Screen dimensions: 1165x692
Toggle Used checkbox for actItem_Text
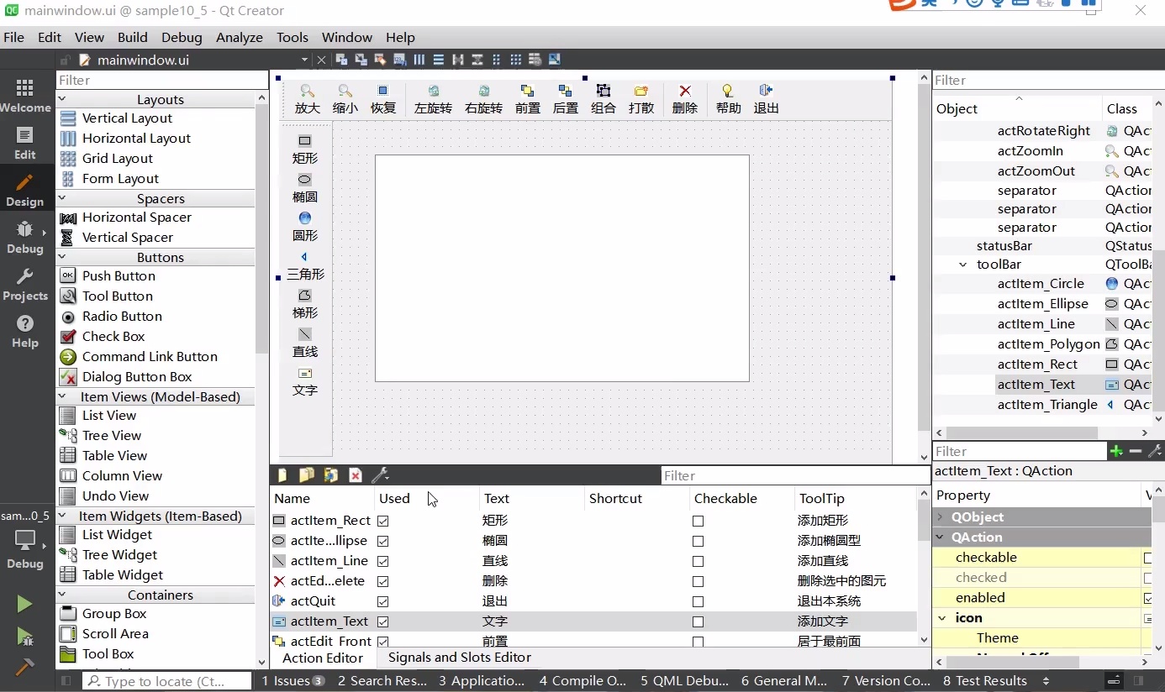pos(383,621)
